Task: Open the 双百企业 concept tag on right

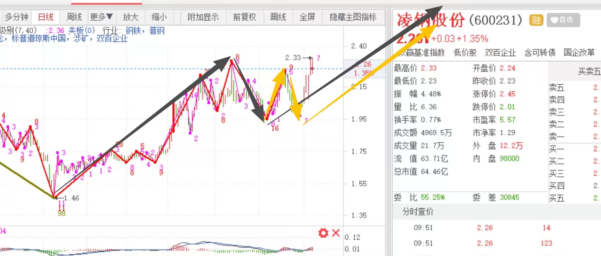Action: pyautogui.click(x=500, y=53)
